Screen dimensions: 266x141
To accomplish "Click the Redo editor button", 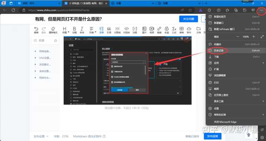I will 44,30.
